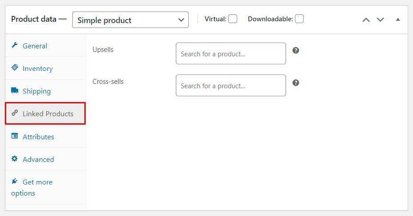This screenshot has width=413, height=216.
Task: Go to the Attributes tab
Action: (38, 137)
